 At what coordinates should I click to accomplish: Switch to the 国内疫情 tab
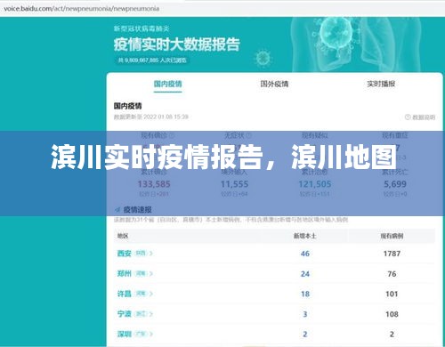tap(167, 84)
